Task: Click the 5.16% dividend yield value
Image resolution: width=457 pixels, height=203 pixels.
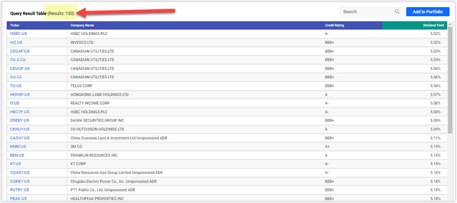Action: coord(435,172)
